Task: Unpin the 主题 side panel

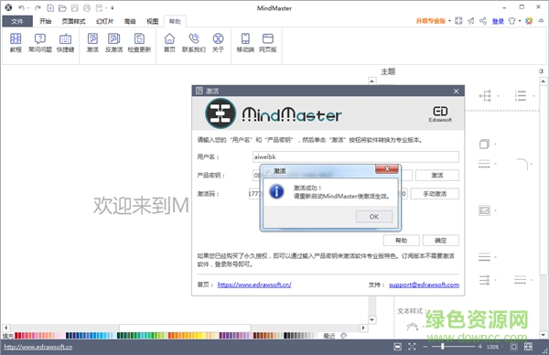Action: 541,71
